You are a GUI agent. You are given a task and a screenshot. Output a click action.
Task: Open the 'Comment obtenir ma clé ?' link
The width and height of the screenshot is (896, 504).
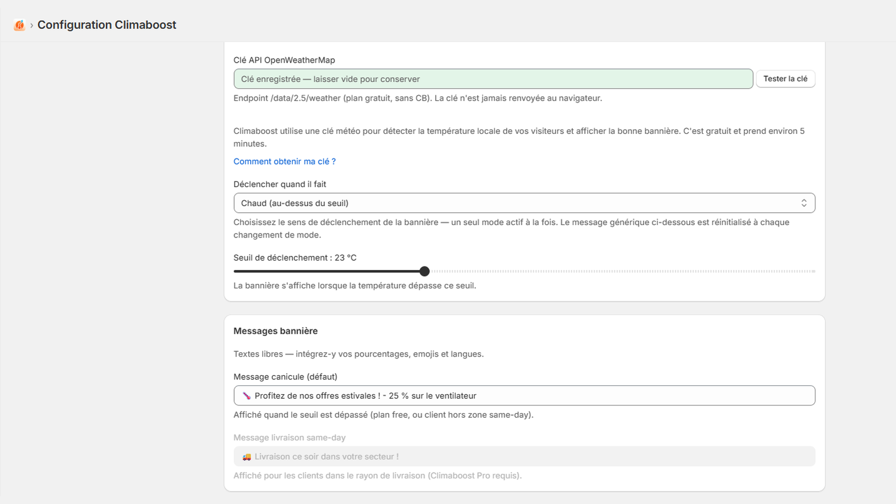click(284, 161)
